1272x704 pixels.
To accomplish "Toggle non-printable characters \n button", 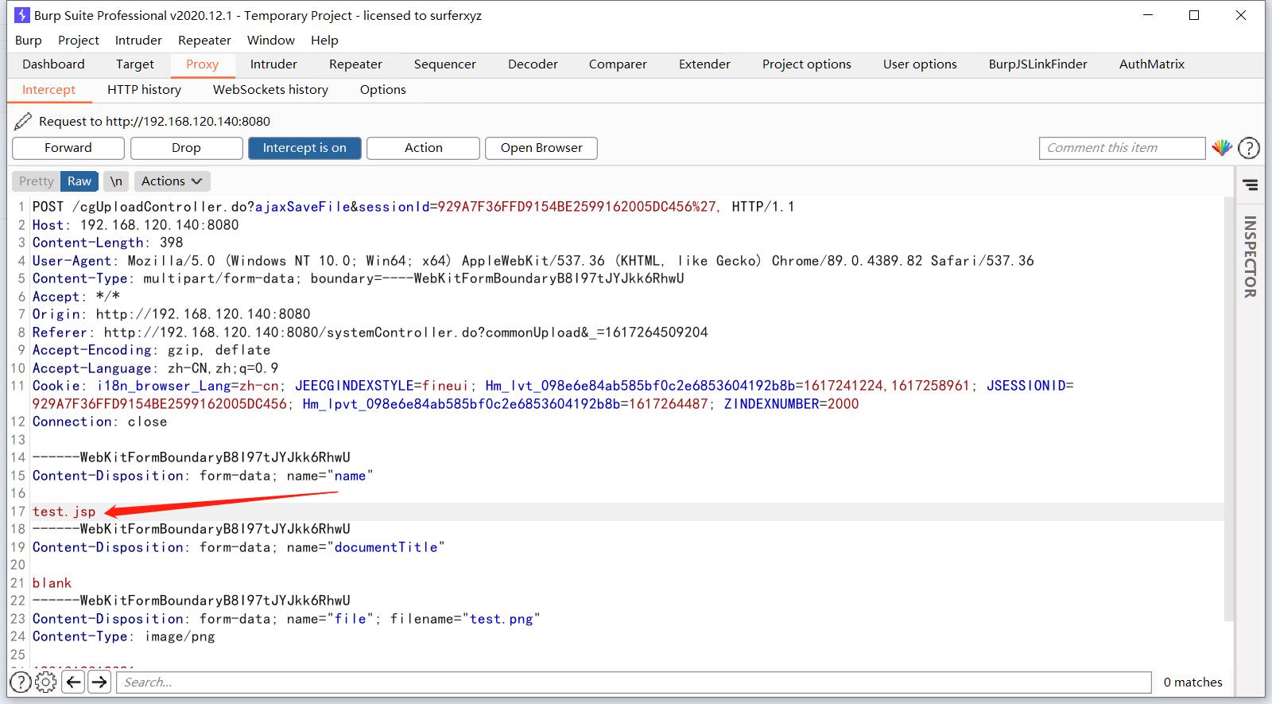I will tap(116, 181).
